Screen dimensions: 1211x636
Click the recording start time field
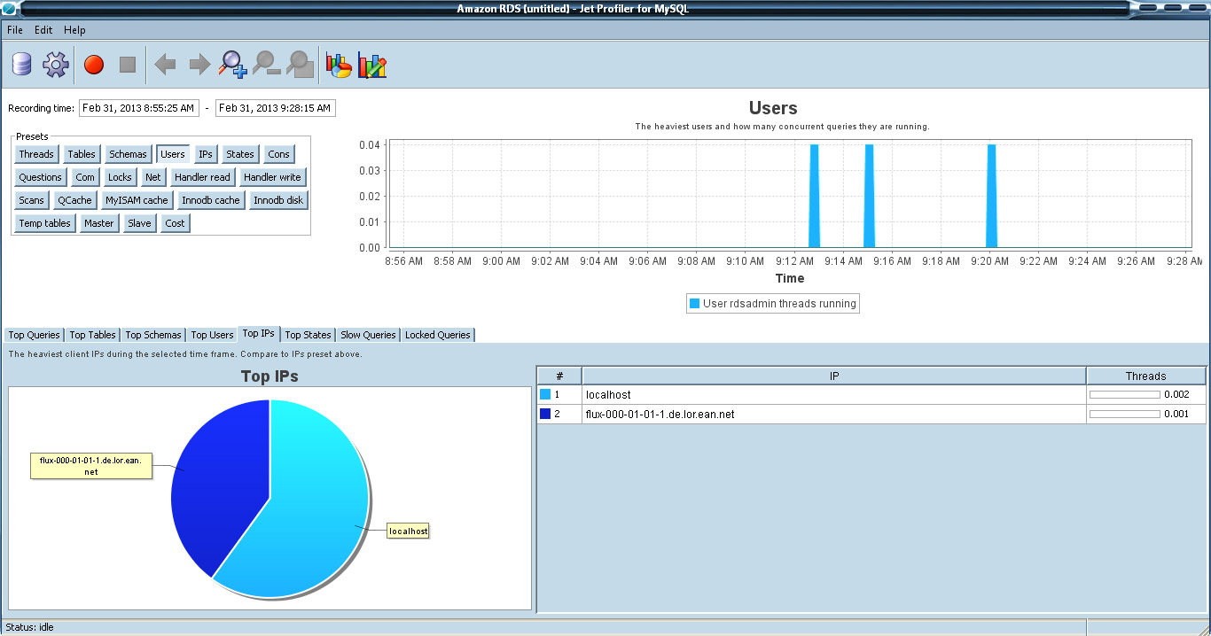click(x=139, y=108)
